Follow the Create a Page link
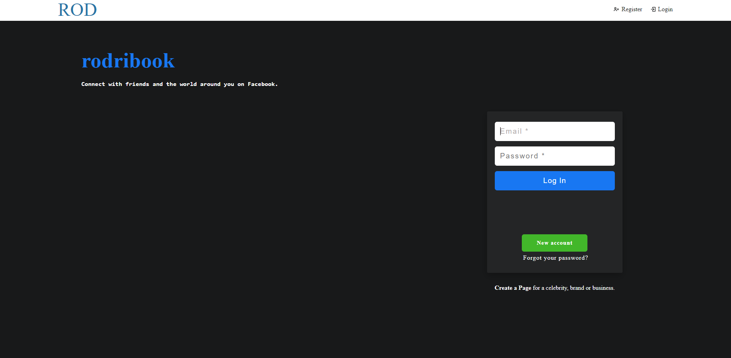Image resolution: width=731 pixels, height=358 pixels. click(513, 288)
